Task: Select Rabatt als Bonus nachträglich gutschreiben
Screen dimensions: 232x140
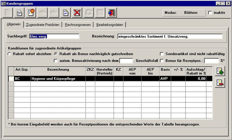Action: point(56,54)
